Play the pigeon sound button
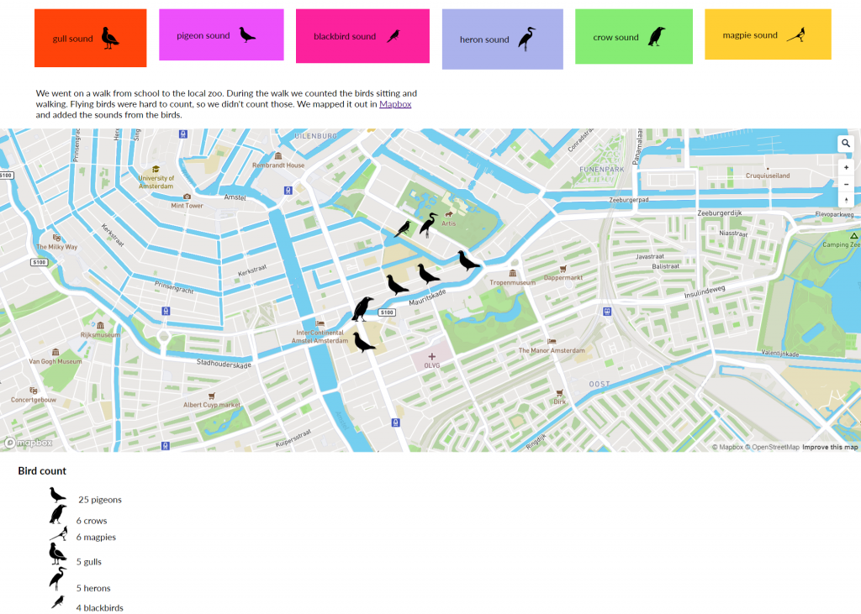 (x=221, y=34)
